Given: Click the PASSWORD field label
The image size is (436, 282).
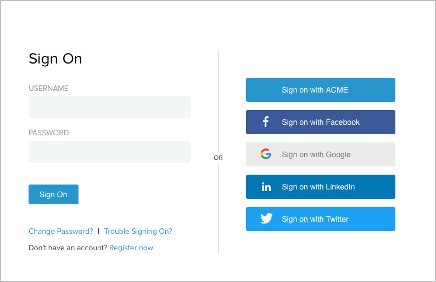Looking at the screenshot, I should (48, 133).
